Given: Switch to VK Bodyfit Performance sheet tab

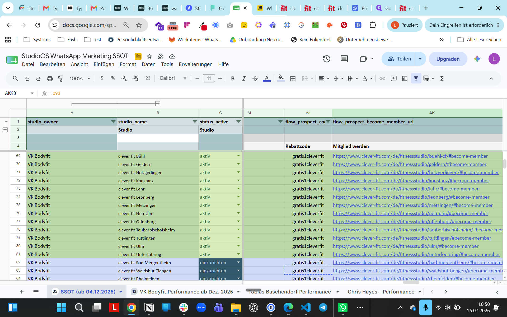Looking at the screenshot, I should tap(186, 292).
